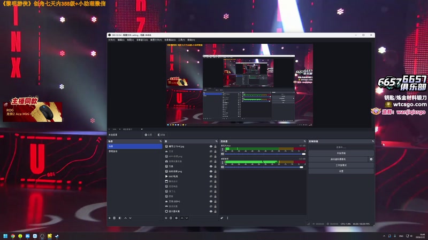Click the 滤镜 filters button in the source toolbar
428x240 pixels.
point(162,135)
